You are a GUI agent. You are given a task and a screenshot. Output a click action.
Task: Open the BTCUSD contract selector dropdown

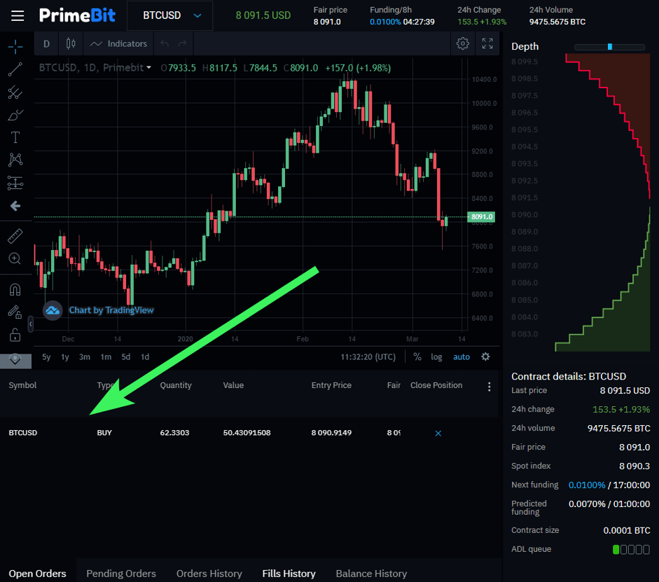(x=169, y=15)
